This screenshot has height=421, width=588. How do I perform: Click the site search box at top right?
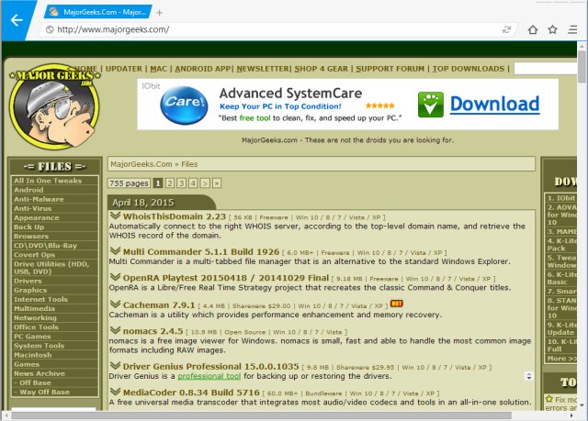pos(545,69)
